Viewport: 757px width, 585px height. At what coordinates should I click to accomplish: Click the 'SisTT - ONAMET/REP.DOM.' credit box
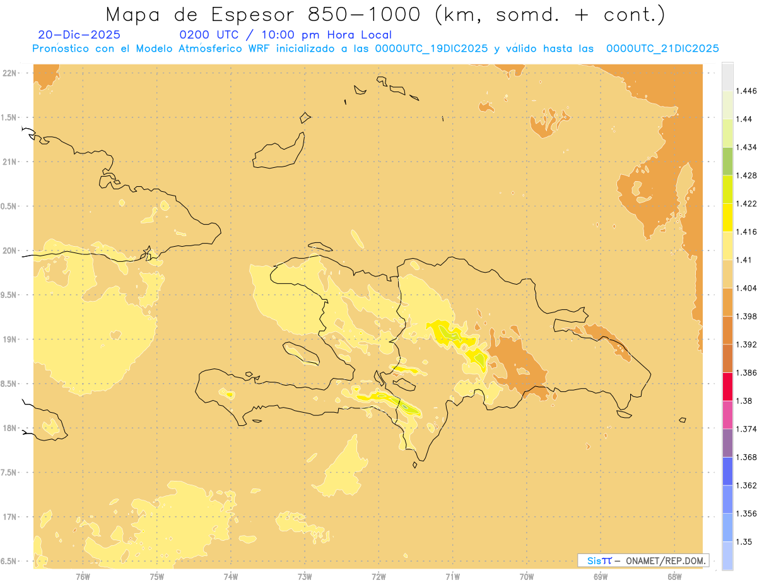click(643, 560)
